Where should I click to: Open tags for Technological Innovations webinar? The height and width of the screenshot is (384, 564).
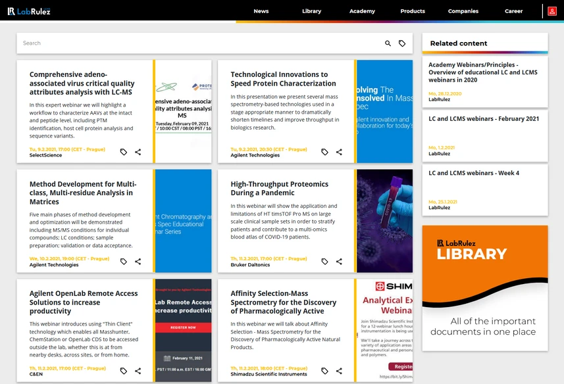point(324,152)
